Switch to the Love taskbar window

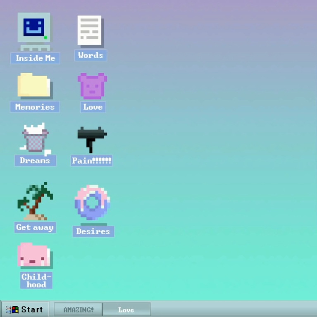(126, 309)
